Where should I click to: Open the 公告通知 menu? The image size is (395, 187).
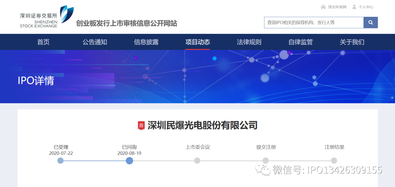click(95, 42)
